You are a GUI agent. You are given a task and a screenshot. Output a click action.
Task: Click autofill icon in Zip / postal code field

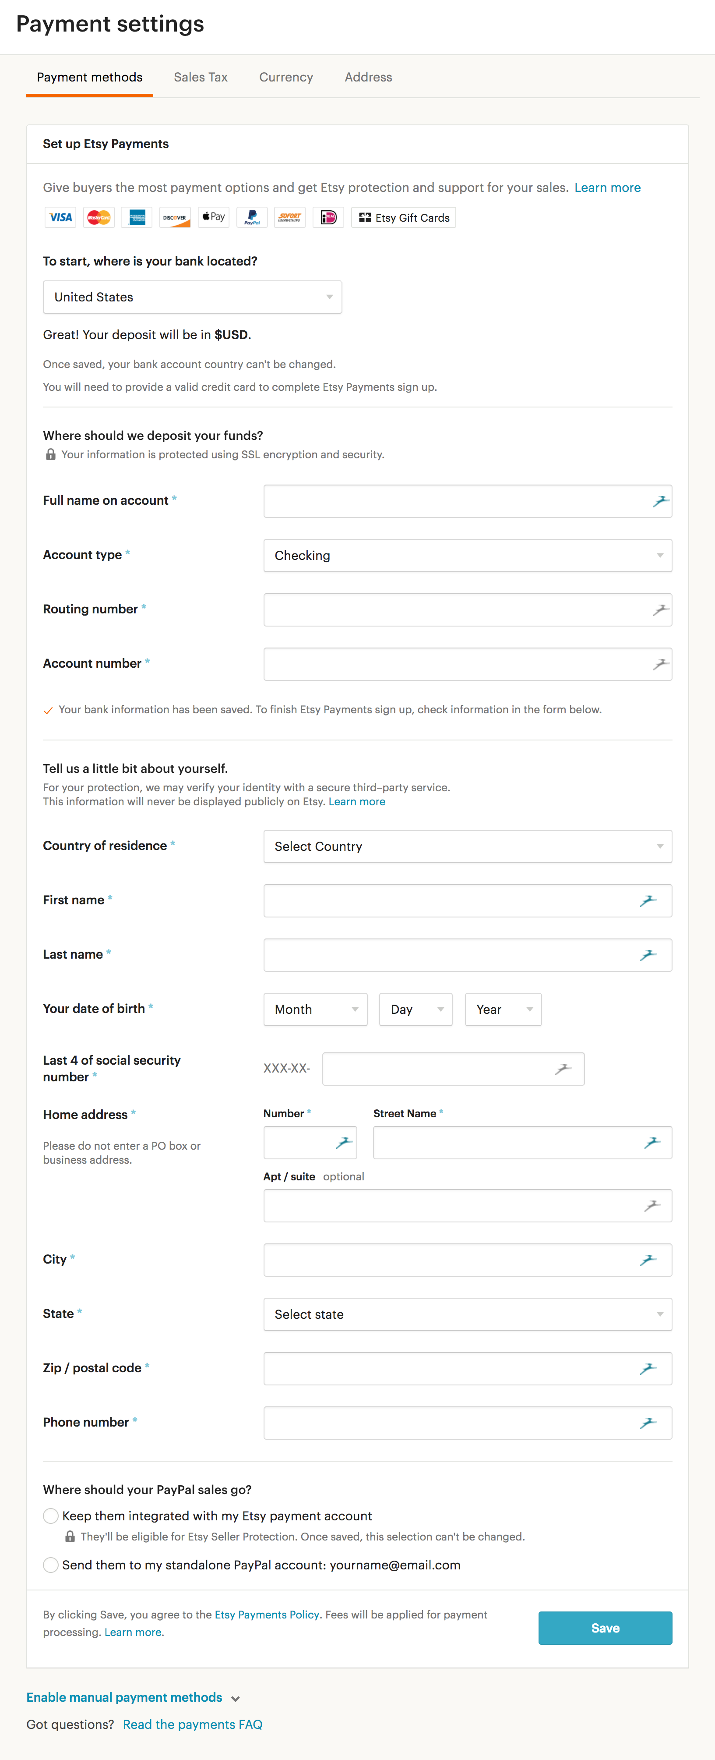[648, 1368]
